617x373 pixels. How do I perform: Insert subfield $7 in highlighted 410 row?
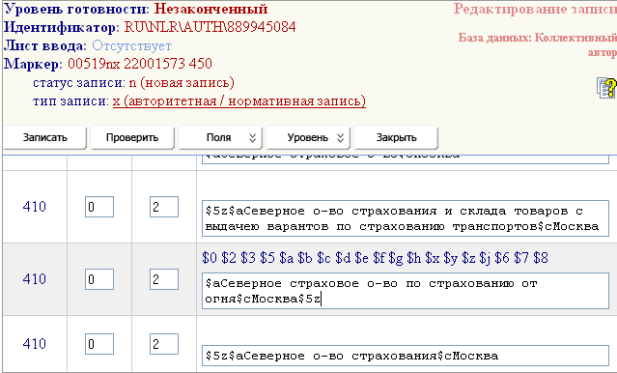521,258
